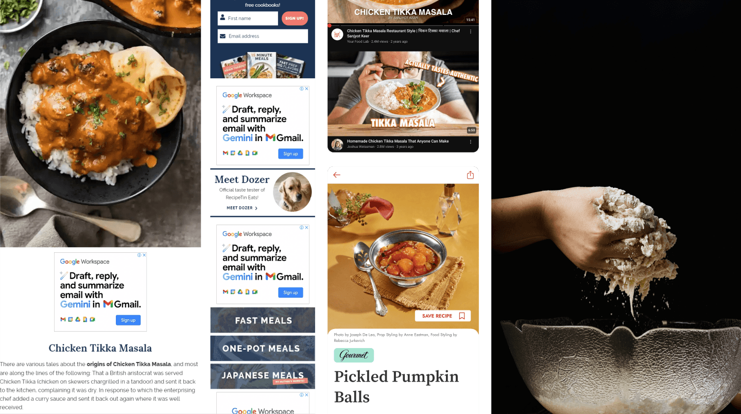
Task: Click the SIGN UP! newsletter button
Action: coord(295,19)
